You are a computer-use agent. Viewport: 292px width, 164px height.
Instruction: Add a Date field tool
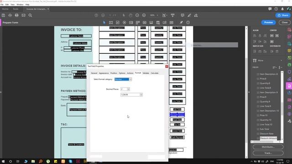coord(158,22)
